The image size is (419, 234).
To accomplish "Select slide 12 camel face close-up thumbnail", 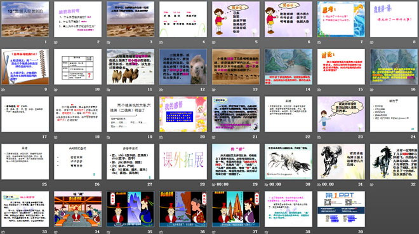I will tap(183, 66).
